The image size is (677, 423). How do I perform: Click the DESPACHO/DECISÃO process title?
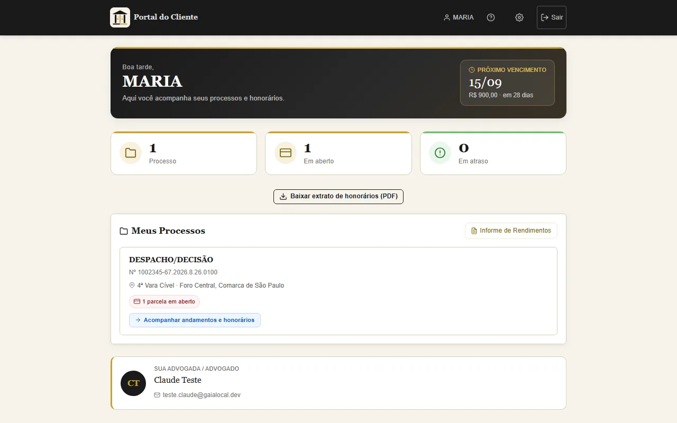pos(171,260)
